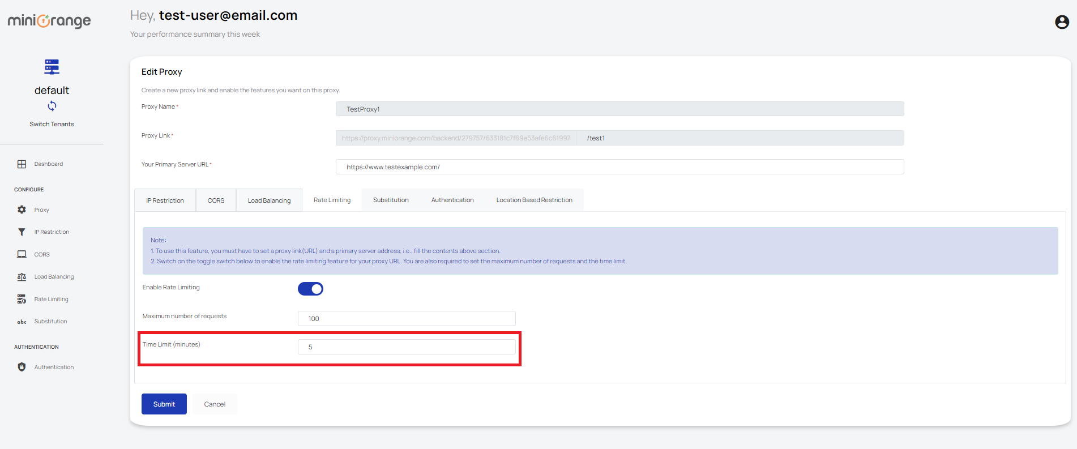The image size is (1077, 449).
Task: Go to Dashboard in the sidebar
Action: pos(49,164)
